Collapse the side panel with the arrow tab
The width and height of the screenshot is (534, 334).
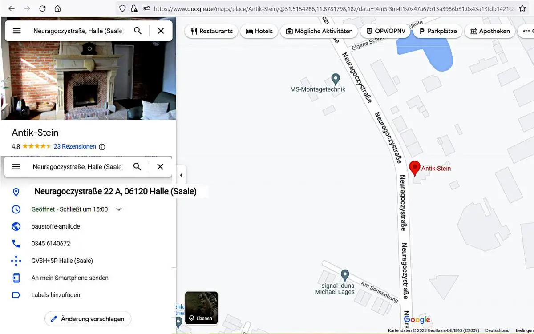181,175
